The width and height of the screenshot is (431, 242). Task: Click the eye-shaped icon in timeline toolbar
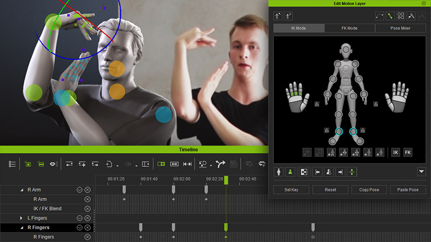click(54, 164)
